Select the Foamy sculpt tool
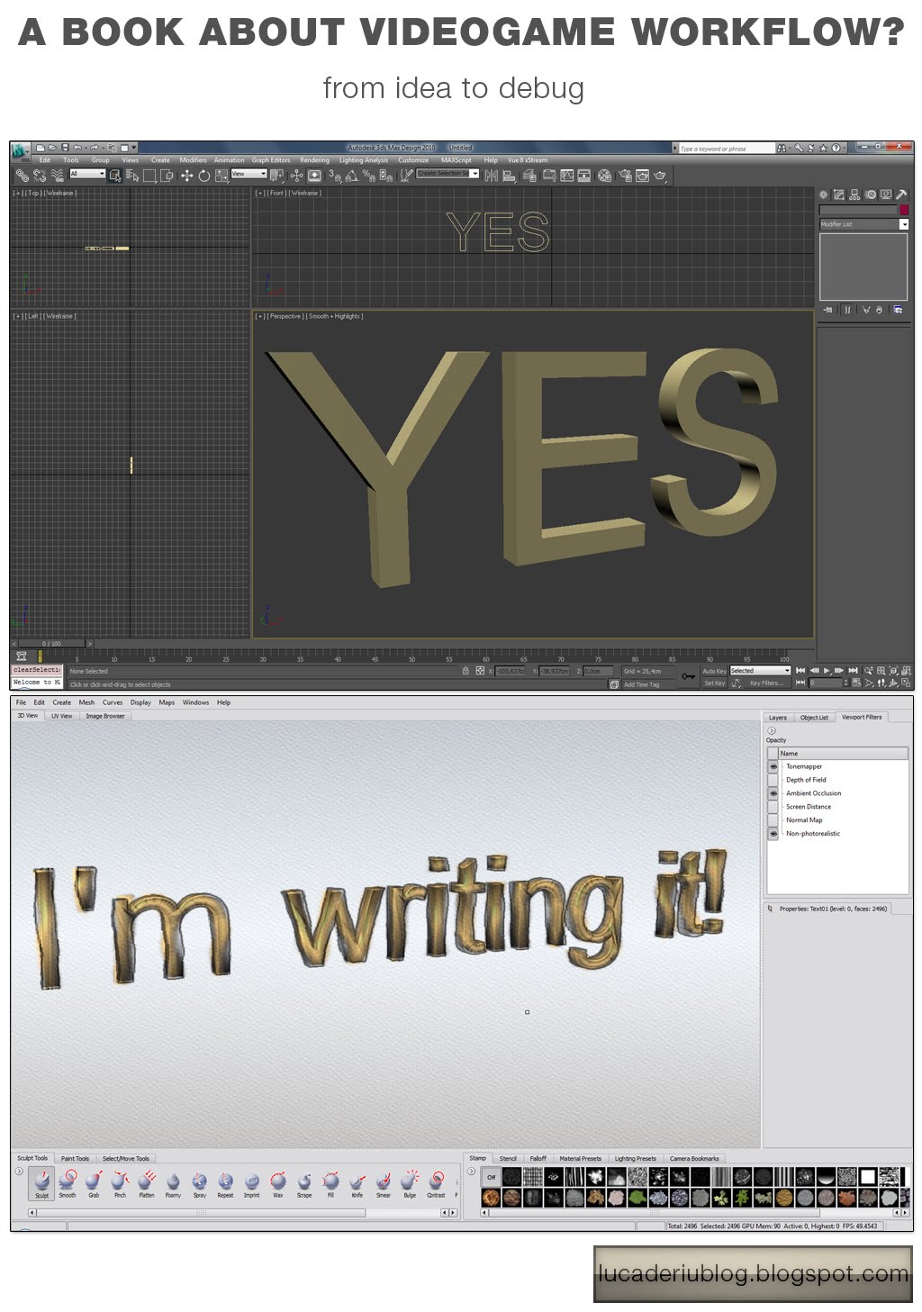922x1312 pixels. tap(173, 1182)
